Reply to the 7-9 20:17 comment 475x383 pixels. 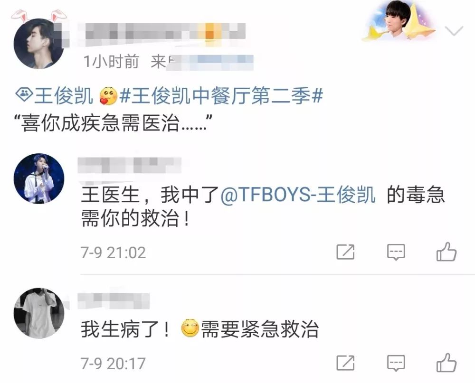coord(396,363)
